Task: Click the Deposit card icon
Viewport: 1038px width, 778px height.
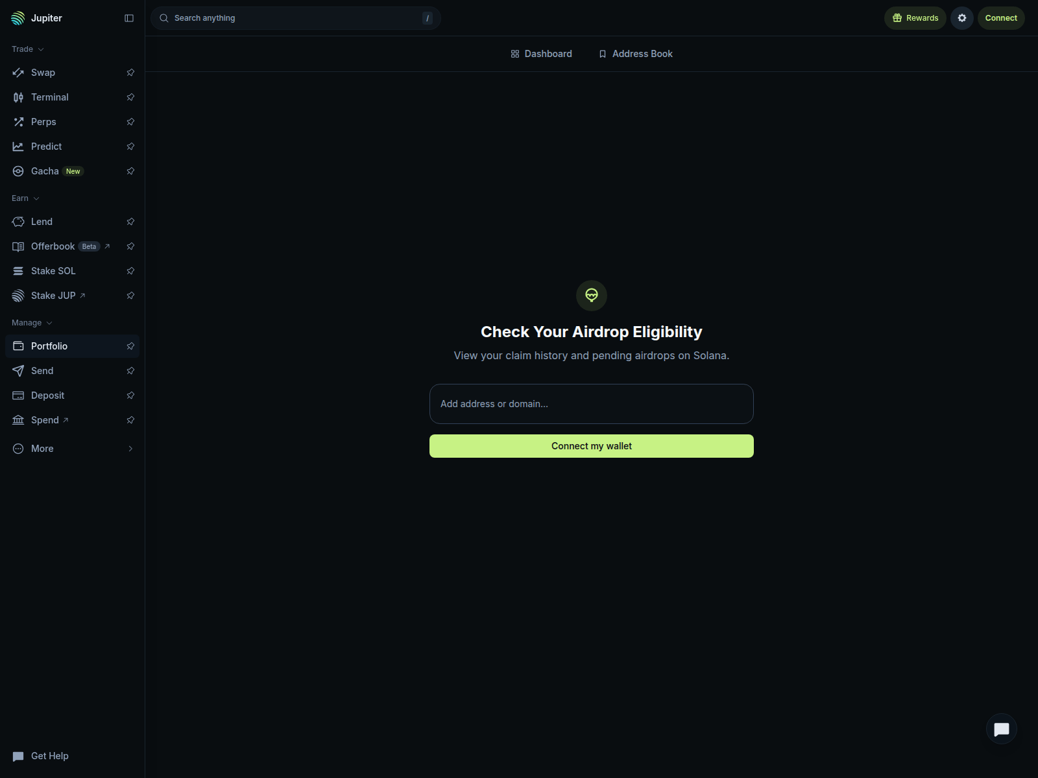Action: [18, 395]
